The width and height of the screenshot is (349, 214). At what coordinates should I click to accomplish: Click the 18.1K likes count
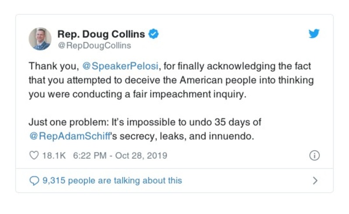pyautogui.click(x=52, y=155)
